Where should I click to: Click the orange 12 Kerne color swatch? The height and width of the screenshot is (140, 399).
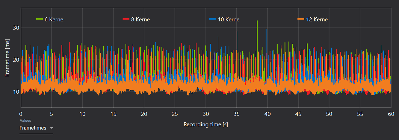301,19
